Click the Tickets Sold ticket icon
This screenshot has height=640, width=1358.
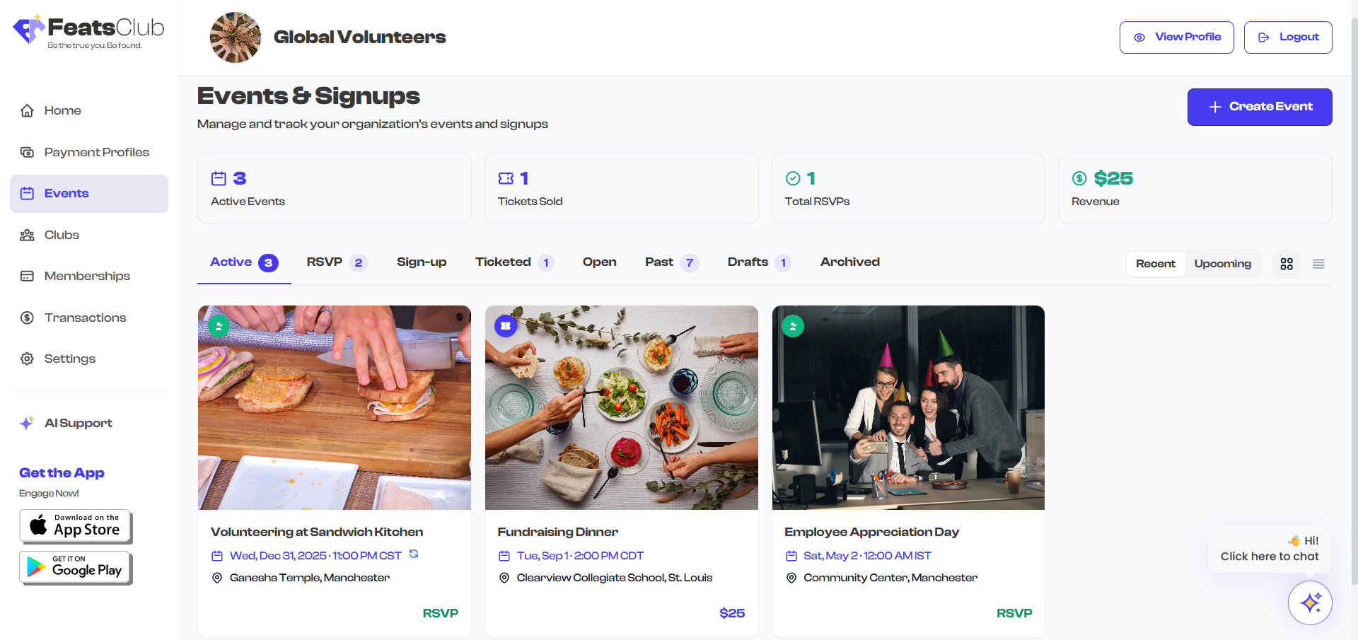click(x=506, y=178)
